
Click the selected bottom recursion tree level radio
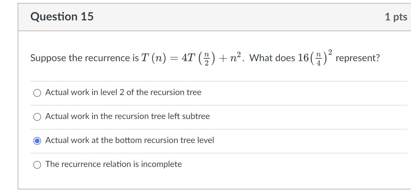click(x=37, y=141)
